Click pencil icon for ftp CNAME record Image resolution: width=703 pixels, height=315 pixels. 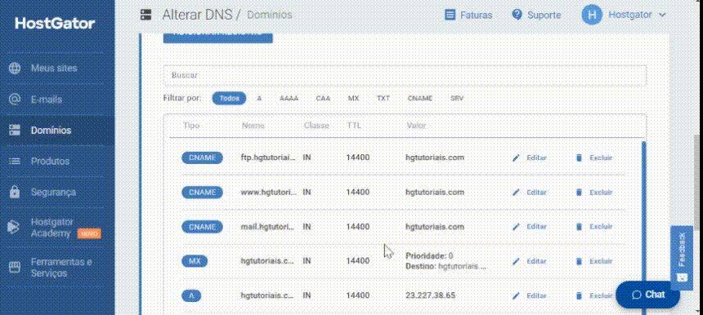tap(516, 158)
